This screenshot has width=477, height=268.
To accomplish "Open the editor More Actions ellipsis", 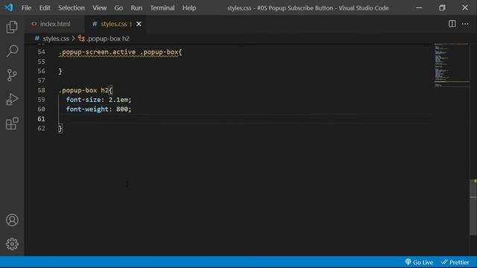I will pos(465,24).
